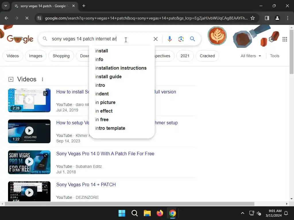Clear the search box text
Viewport: 294px width, 220px height.
point(155,39)
